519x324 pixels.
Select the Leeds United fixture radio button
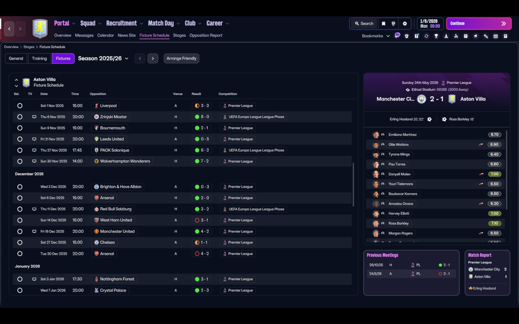coord(20,139)
